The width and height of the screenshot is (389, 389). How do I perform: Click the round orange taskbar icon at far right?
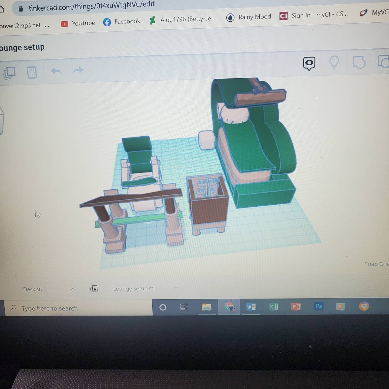point(364,306)
